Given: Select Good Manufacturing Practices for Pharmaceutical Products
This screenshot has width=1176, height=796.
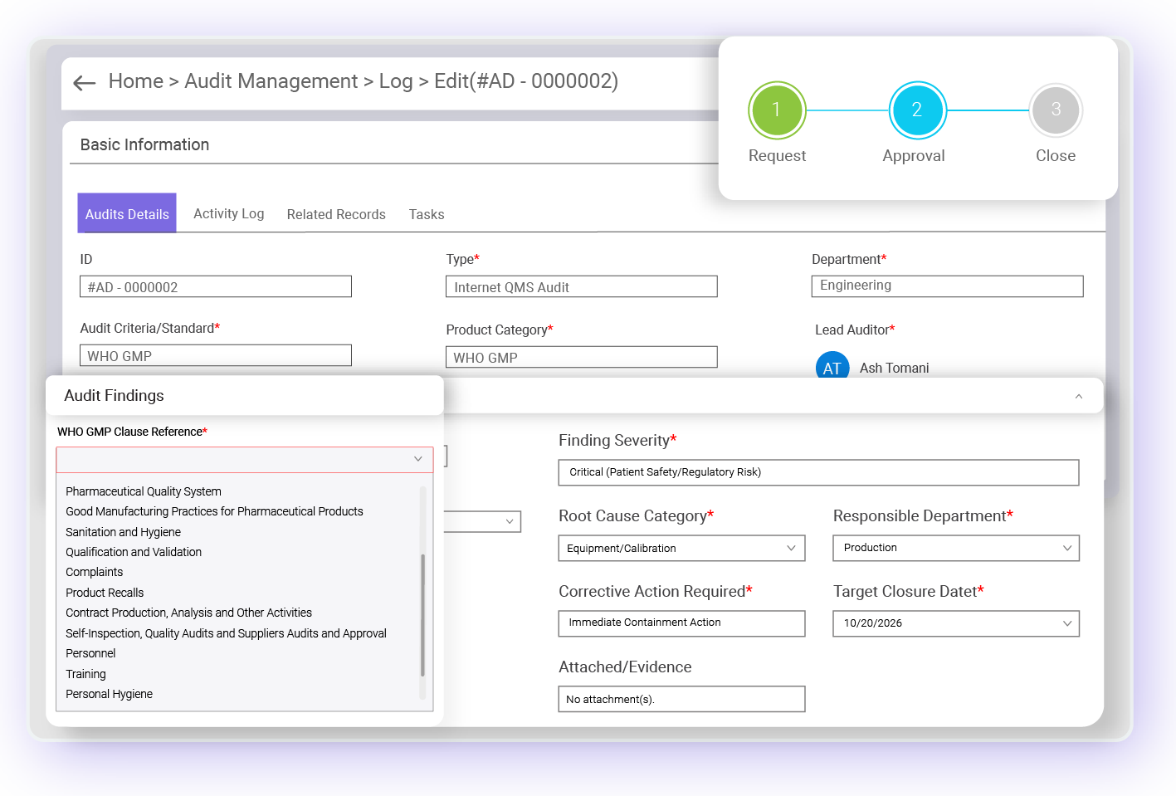Looking at the screenshot, I should [214, 511].
